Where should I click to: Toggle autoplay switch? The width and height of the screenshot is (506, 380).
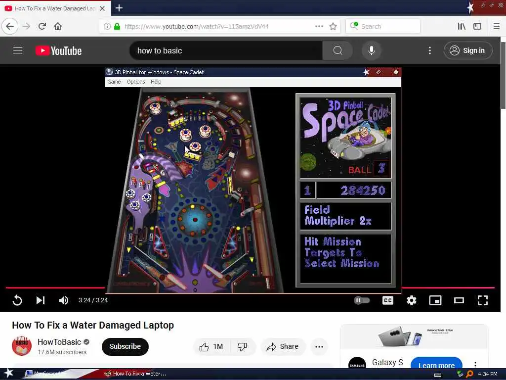[362, 300]
